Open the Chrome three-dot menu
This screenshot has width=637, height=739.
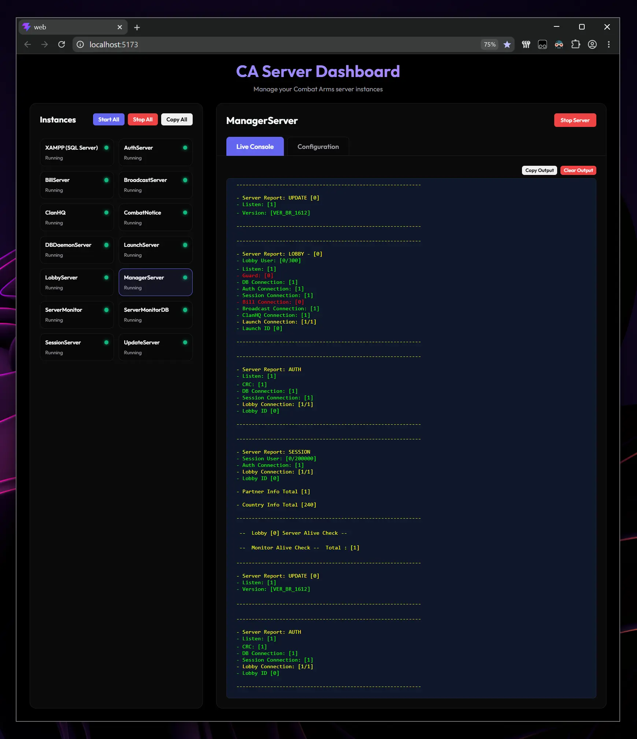(x=609, y=44)
